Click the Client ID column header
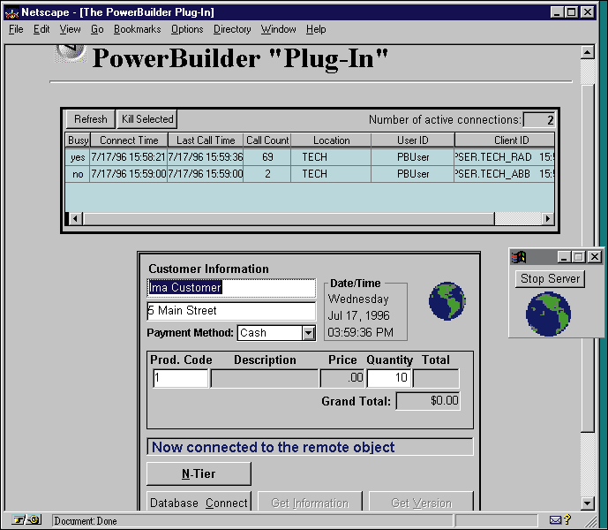Image resolution: width=608 pixels, height=530 pixels. 505,140
